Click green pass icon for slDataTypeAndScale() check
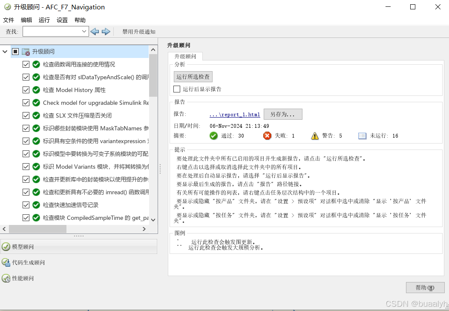449x311 pixels. [36, 77]
